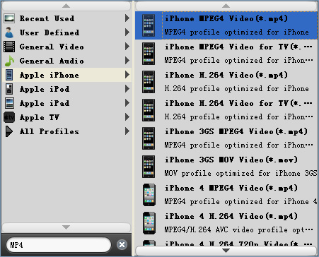Expand the General Video submenu arrow
Screen dimensions: 319x257
[127, 47]
